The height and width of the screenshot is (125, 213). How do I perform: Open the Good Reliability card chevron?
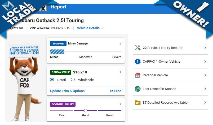click(120, 104)
